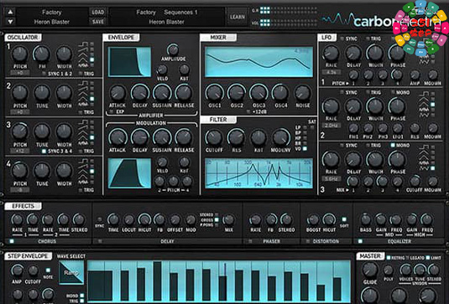
Task: Adjust the step envelope AMP knob
Action: (17, 271)
